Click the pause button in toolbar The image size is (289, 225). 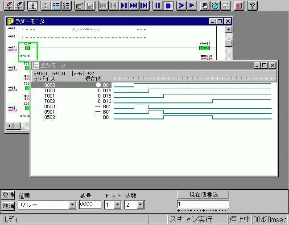coord(157,6)
